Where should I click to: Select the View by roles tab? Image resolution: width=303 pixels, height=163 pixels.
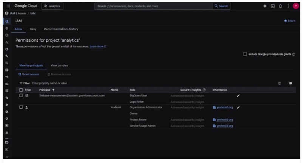point(59,65)
